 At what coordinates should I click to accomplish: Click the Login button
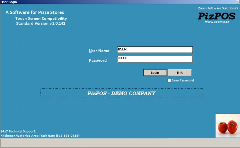point(155,73)
